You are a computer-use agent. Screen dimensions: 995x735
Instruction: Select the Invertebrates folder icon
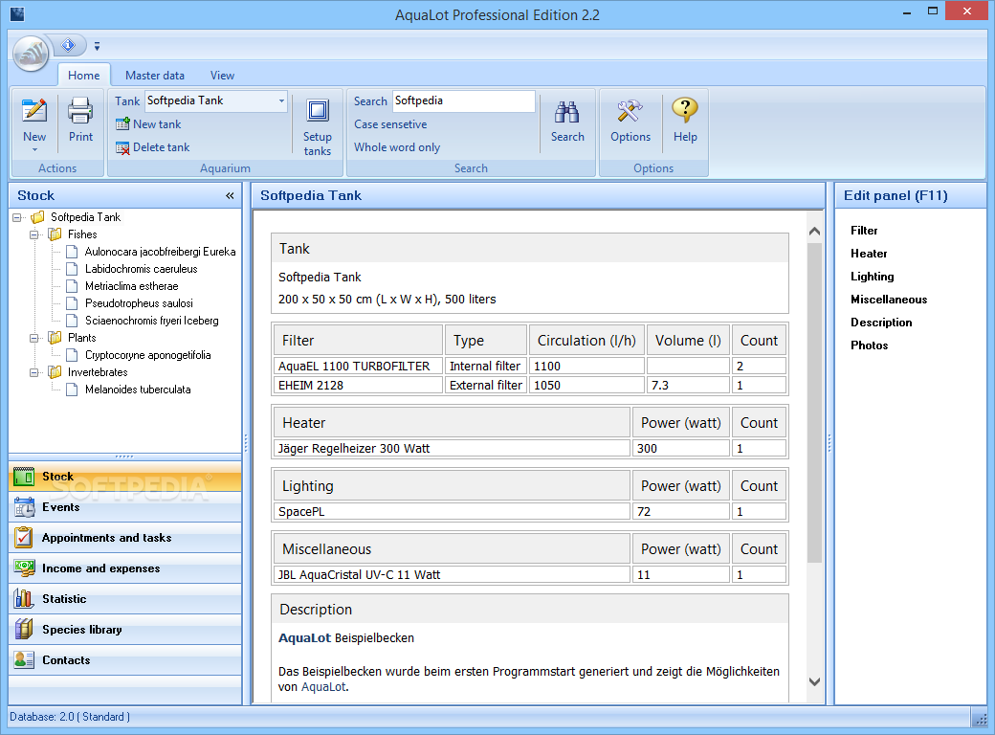[x=55, y=372]
